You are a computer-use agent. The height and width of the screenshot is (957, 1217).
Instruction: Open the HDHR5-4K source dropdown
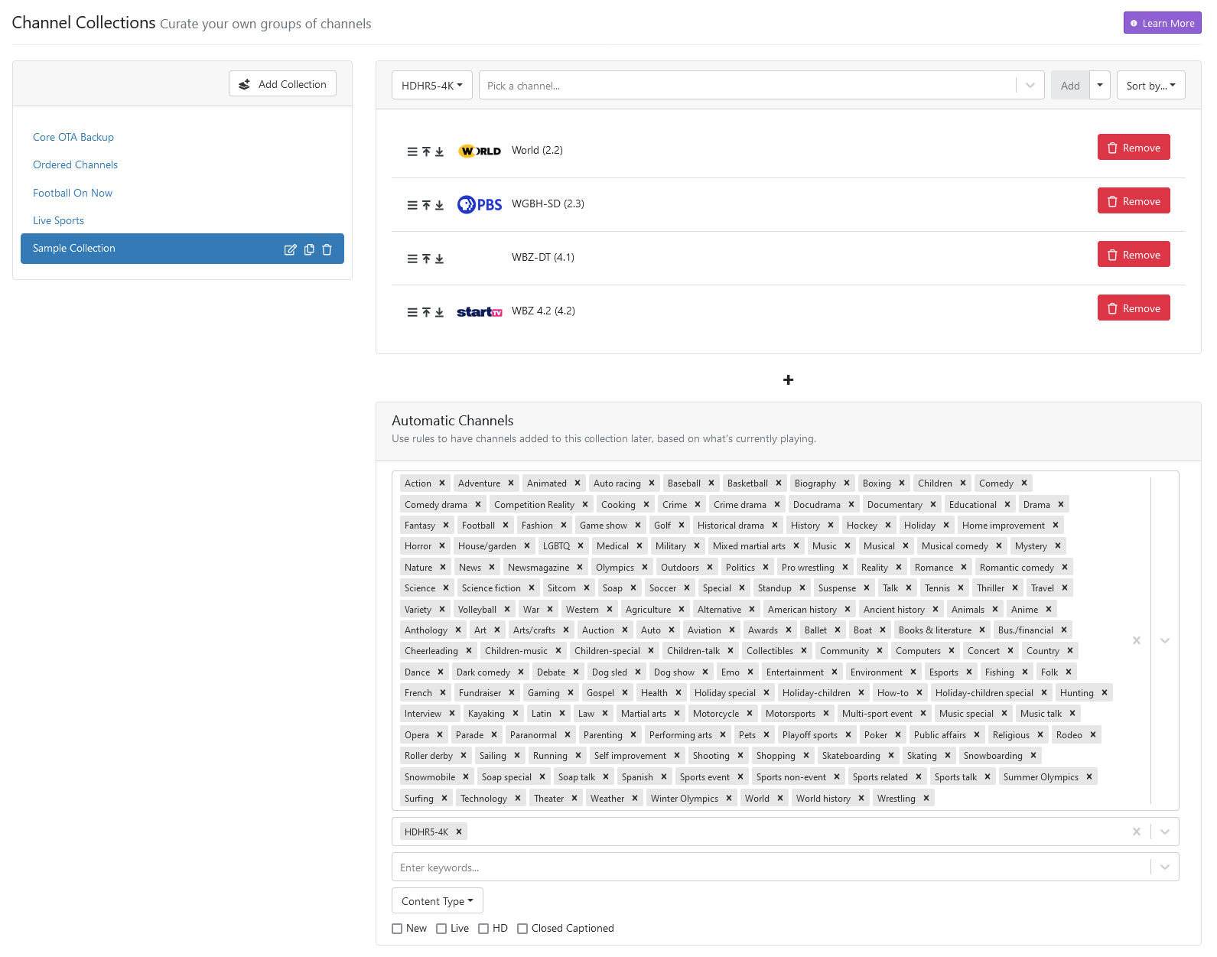(431, 86)
